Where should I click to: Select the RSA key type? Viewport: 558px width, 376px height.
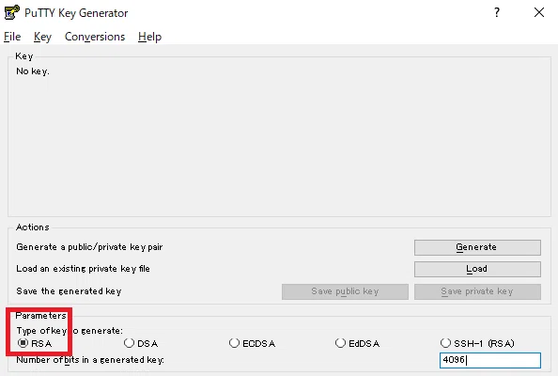[35, 343]
